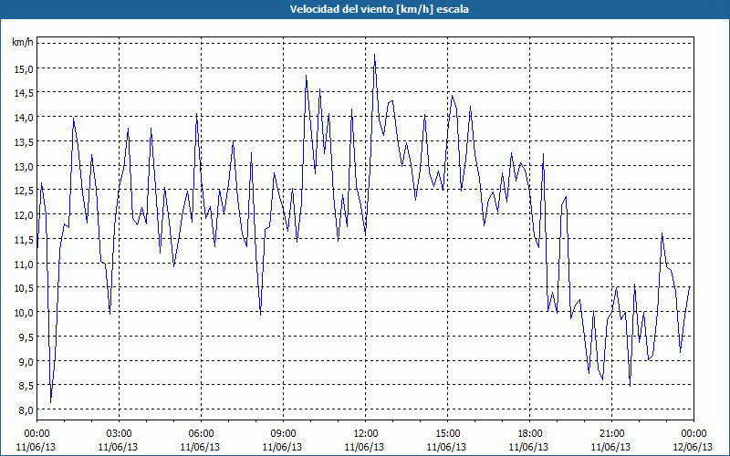730x456 pixels.
Task: Click the 15:00 time axis label
Action: [x=447, y=433]
